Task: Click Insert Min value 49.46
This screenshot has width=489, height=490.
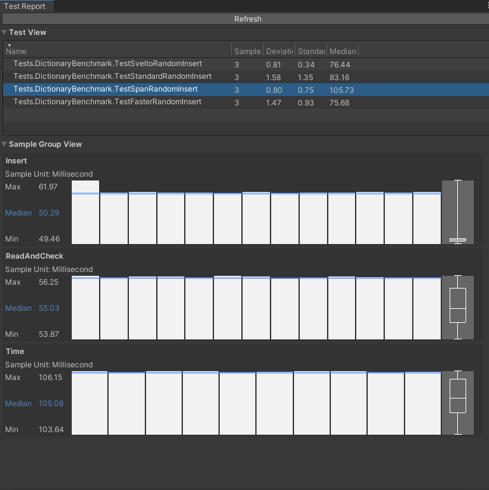Action: tap(49, 239)
